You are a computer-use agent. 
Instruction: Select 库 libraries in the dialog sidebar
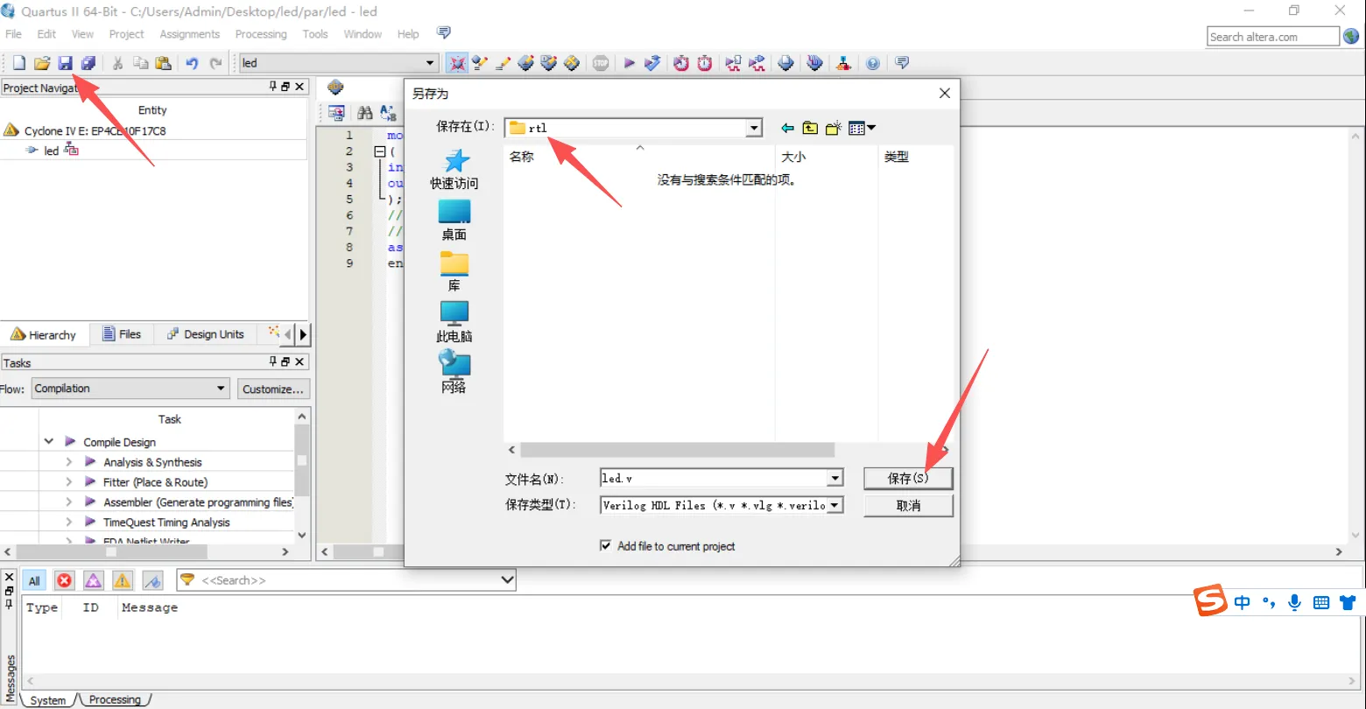[454, 271]
